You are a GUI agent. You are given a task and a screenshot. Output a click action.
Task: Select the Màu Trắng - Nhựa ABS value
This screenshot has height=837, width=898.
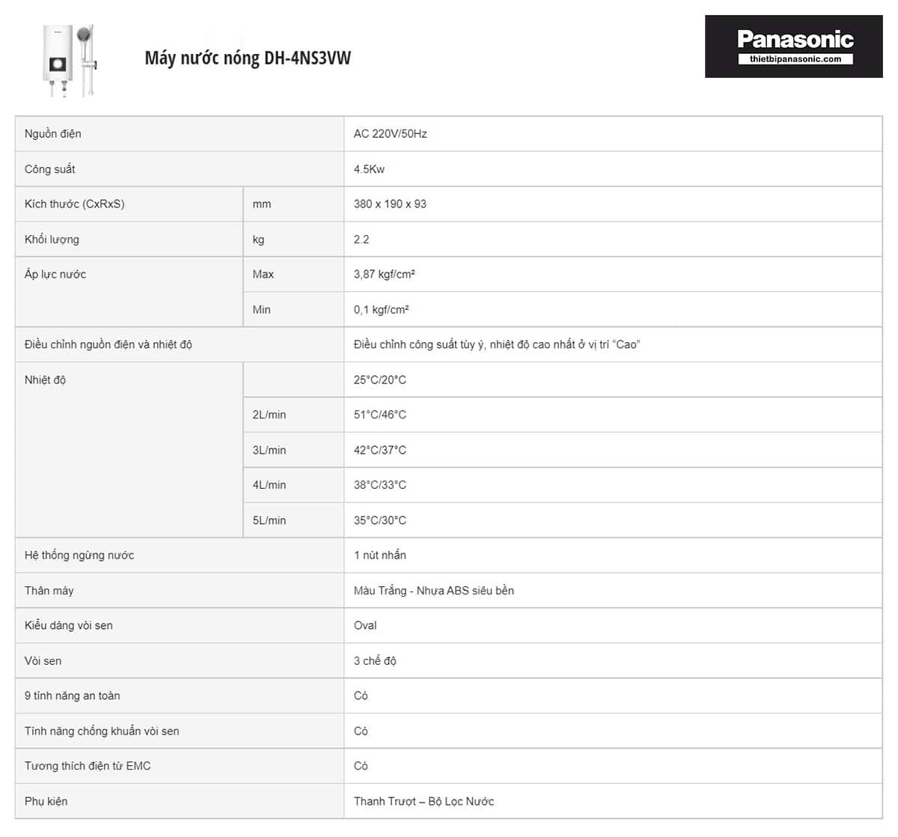pos(434,591)
